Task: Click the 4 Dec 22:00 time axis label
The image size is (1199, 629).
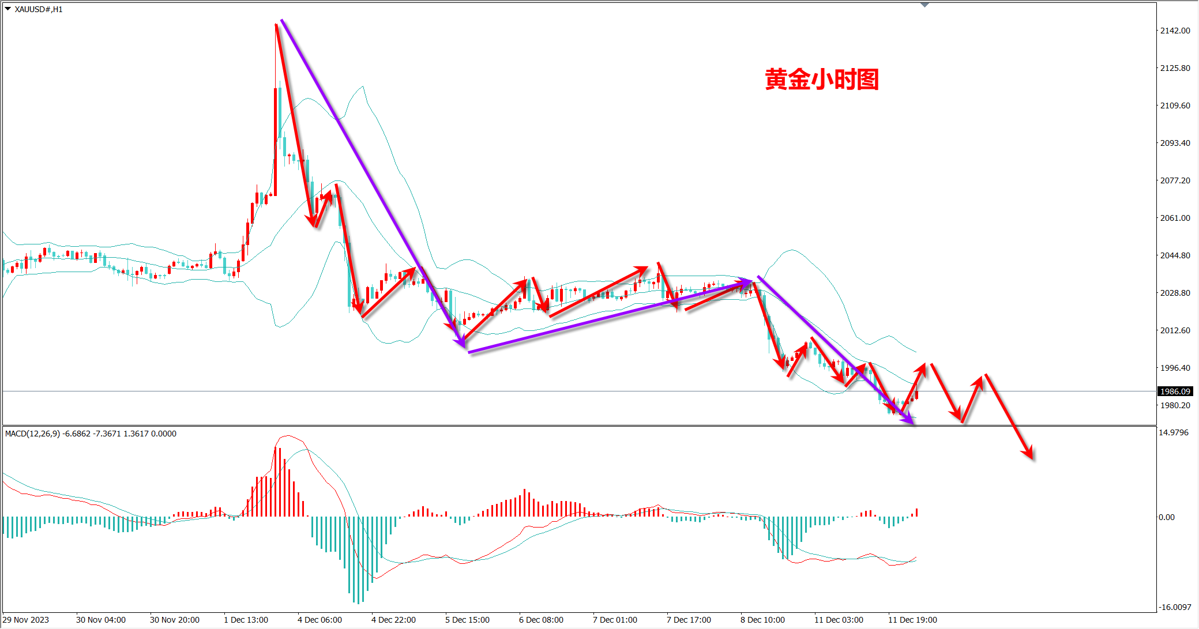Action: pyautogui.click(x=393, y=620)
